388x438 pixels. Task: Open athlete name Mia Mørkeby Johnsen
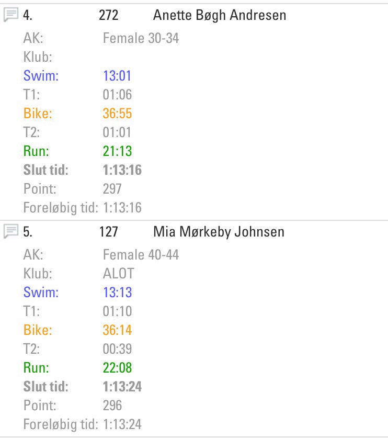(x=219, y=231)
